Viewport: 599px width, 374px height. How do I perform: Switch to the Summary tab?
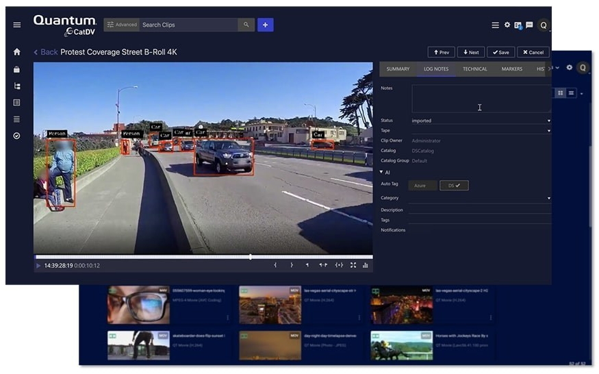[x=398, y=68]
